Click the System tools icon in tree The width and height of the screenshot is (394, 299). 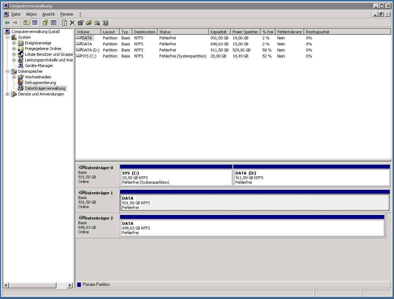pyautogui.click(x=14, y=37)
